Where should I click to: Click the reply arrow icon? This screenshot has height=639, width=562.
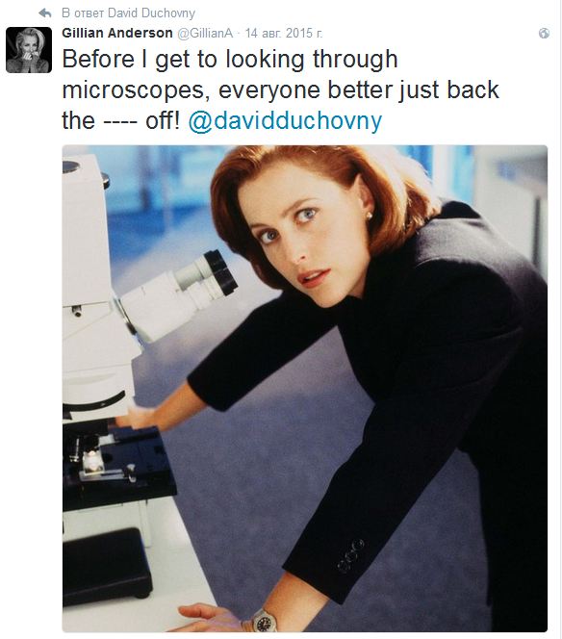coord(45,13)
